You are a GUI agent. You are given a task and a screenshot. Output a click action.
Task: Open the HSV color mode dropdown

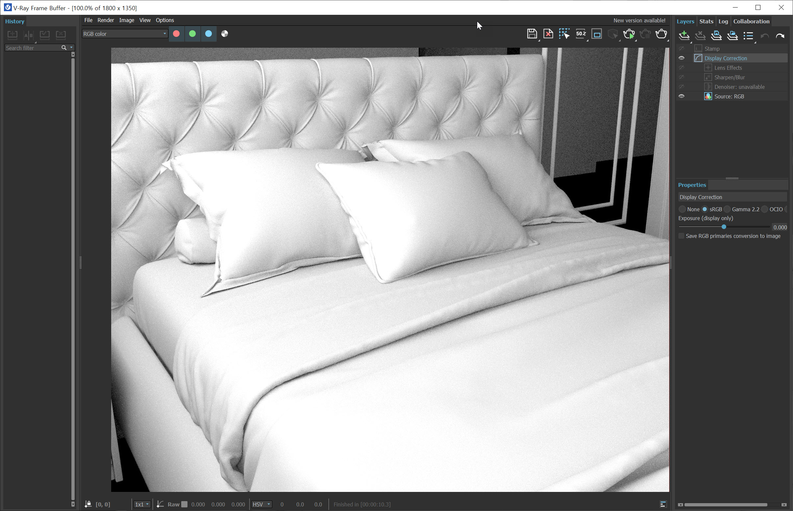point(261,504)
